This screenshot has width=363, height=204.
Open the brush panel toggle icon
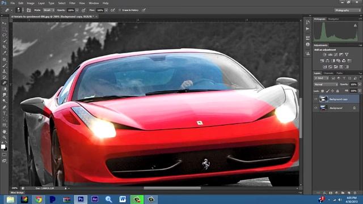point(29,10)
